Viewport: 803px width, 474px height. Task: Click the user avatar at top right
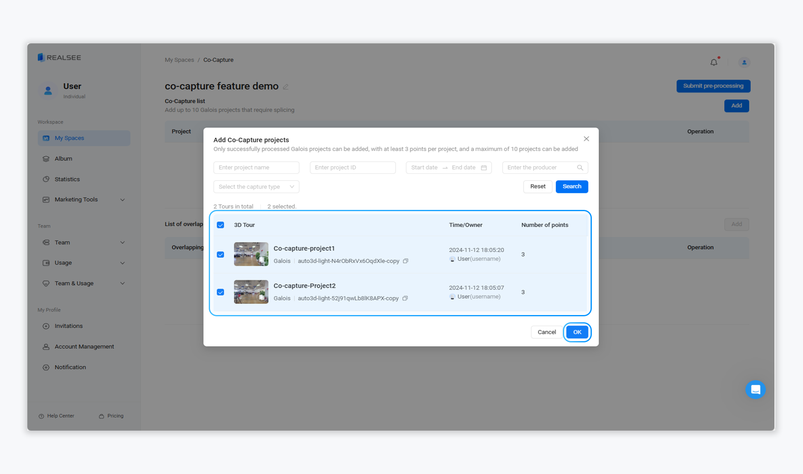744,63
